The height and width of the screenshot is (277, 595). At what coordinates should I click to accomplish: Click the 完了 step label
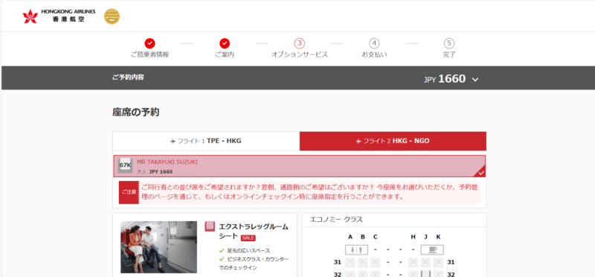449,54
